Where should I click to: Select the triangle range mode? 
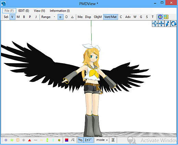pos(72,17)
